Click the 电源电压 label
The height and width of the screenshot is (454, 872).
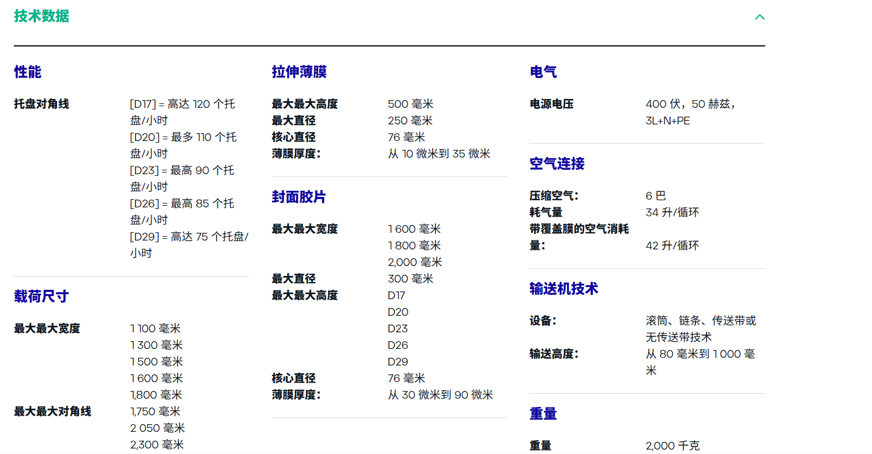point(551,104)
